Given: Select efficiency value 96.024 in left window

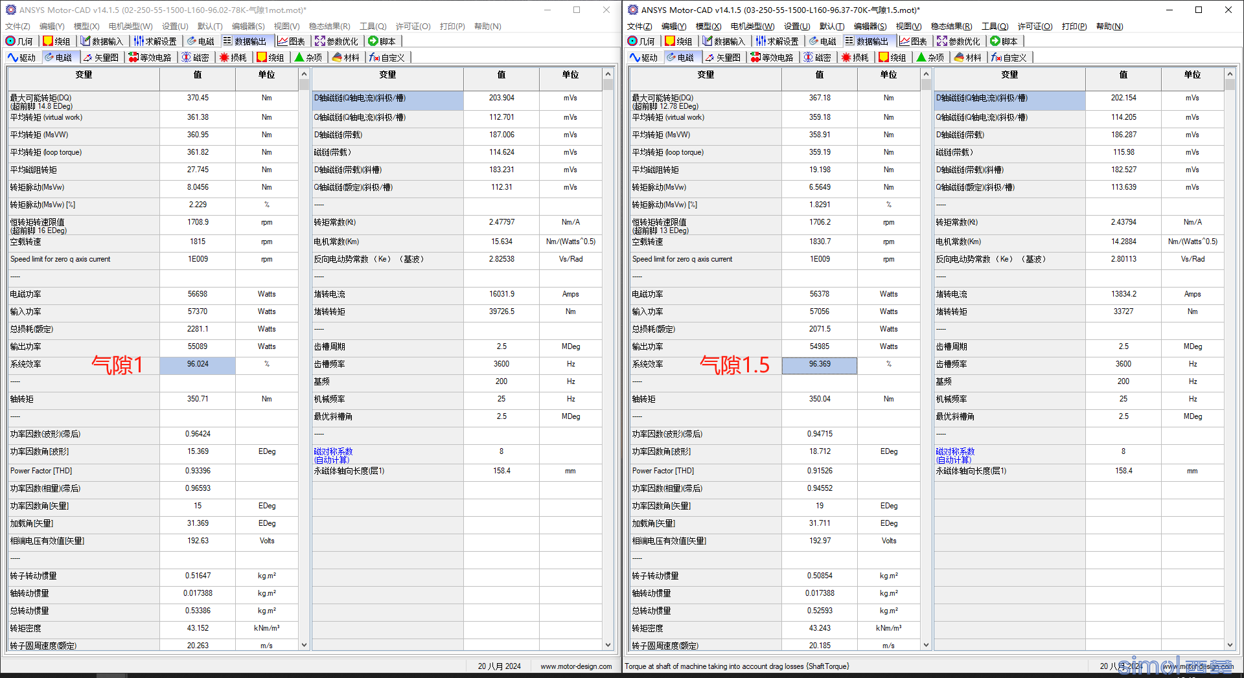Looking at the screenshot, I should pos(198,365).
